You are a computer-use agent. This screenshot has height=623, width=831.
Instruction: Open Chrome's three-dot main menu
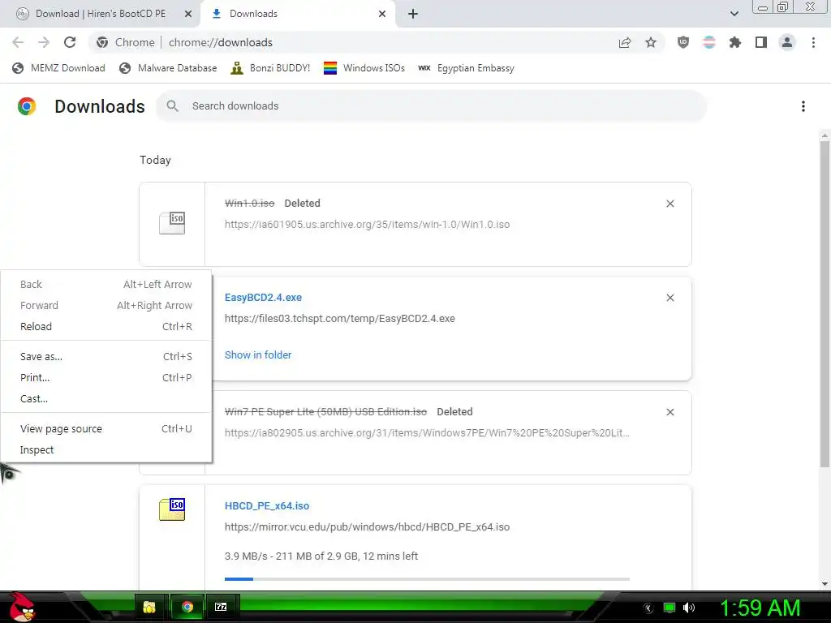click(813, 42)
